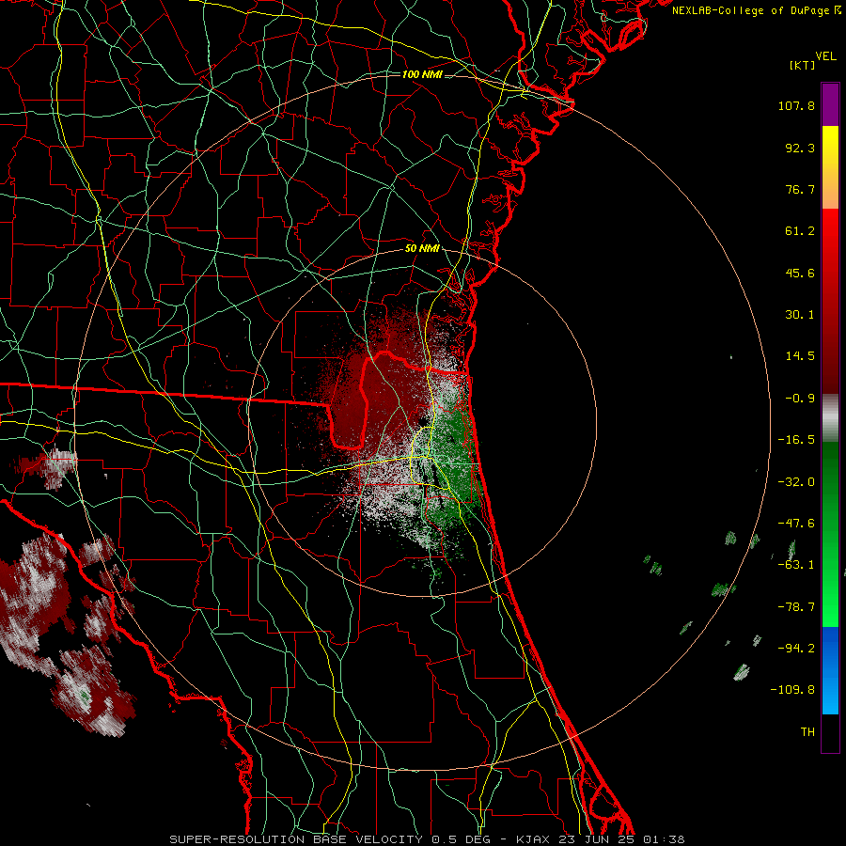The image size is (846, 846).
Task: Click the -78.7 velocity scale value
Action: pyautogui.click(x=796, y=607)
